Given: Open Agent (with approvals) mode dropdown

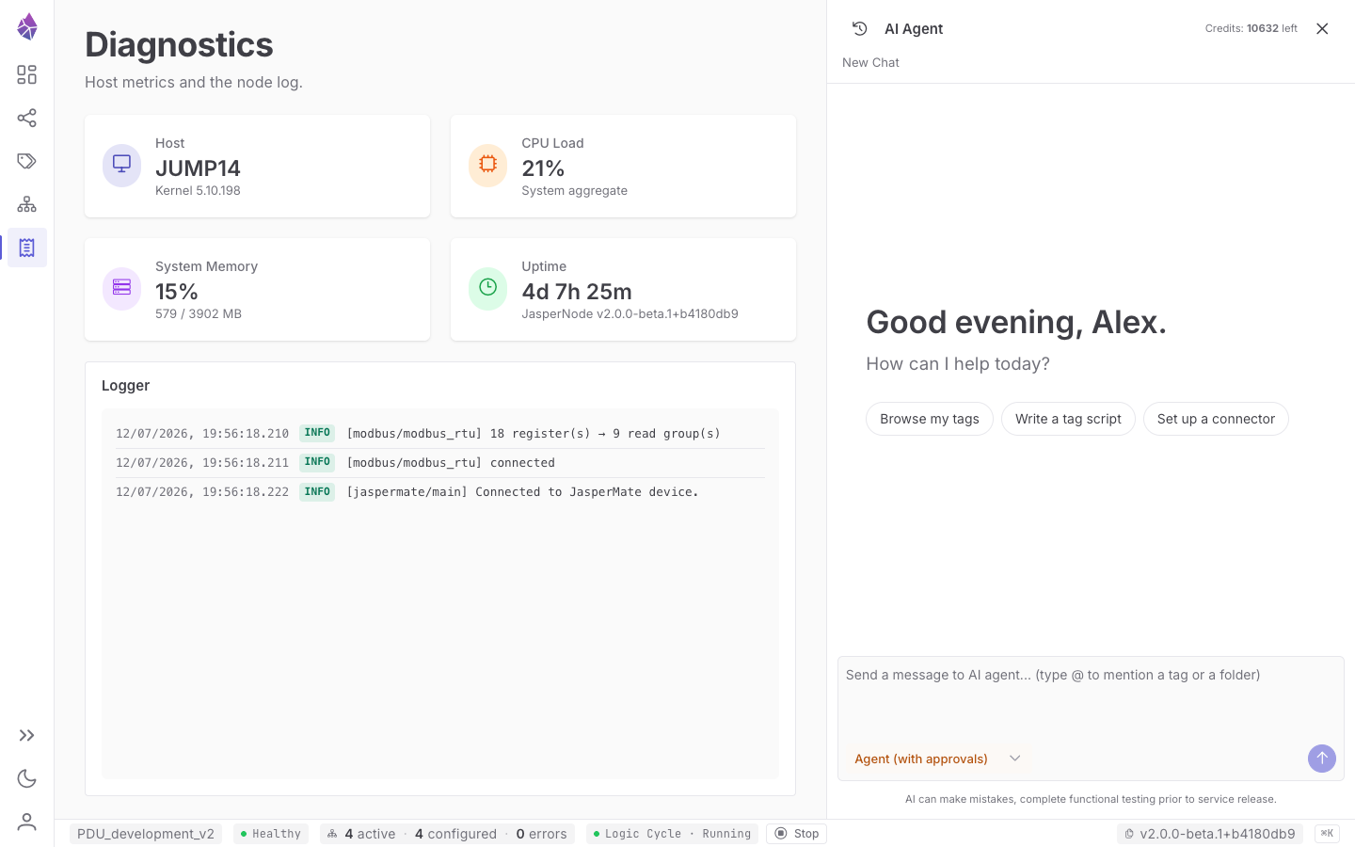Looking at the screenshot, I should click(937, 759).
